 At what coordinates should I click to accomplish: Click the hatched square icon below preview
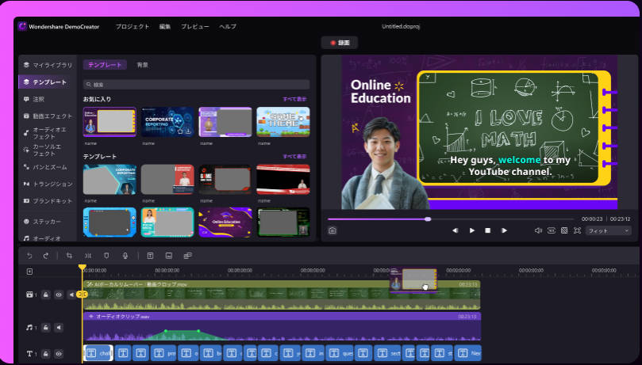point(564,230)
